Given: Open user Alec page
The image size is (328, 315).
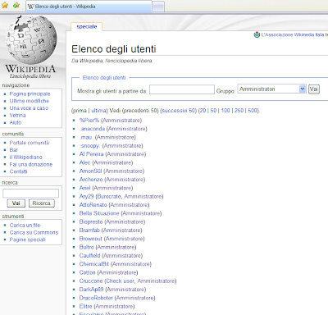Looking at the screenshot, I should click(x=84, y=162).
